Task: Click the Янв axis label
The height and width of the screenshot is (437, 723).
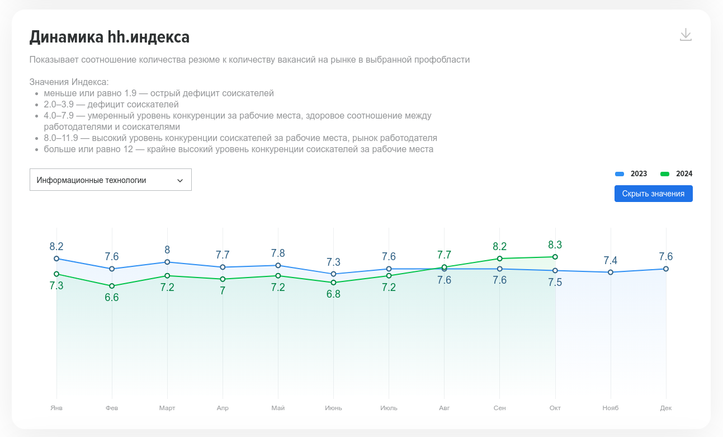Action: click(56, 408)
